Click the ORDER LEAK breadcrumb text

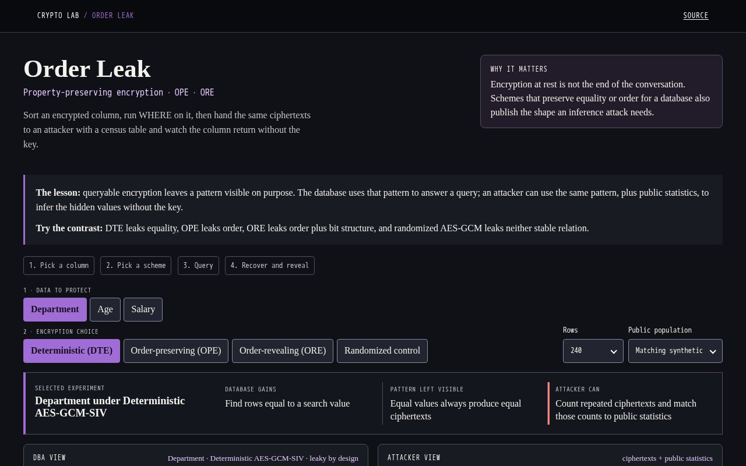[x=113, y=16]
